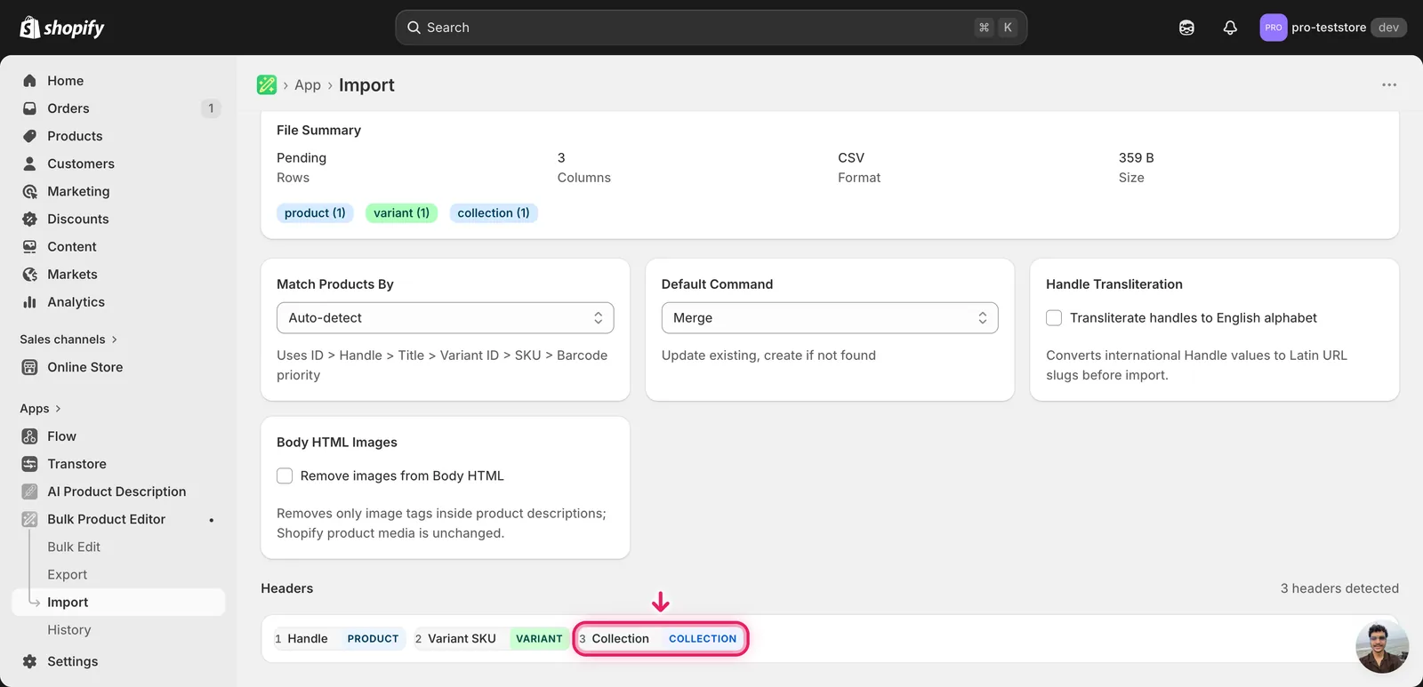1423x687 pixels.
Task: Open the Match Products By dropdown
Action: click(x=445, y=318)
